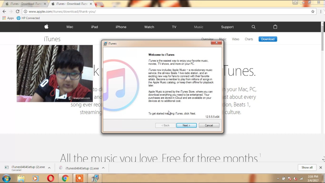Open the Opera browser on the taskbar
Screen dimensions: 325x183
coord(51,178)
